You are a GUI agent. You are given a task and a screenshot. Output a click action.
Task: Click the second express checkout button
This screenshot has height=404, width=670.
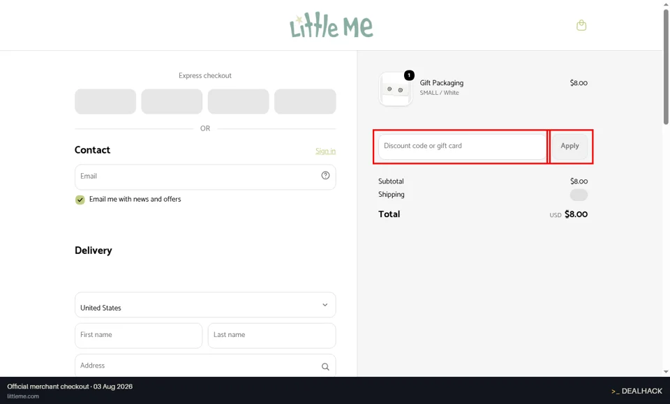tap(172, 102)
